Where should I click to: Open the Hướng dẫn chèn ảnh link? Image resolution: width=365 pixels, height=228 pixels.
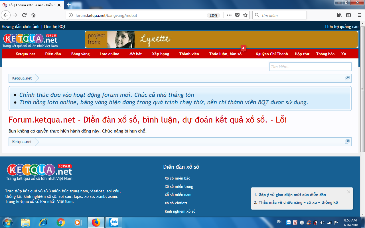21,27
